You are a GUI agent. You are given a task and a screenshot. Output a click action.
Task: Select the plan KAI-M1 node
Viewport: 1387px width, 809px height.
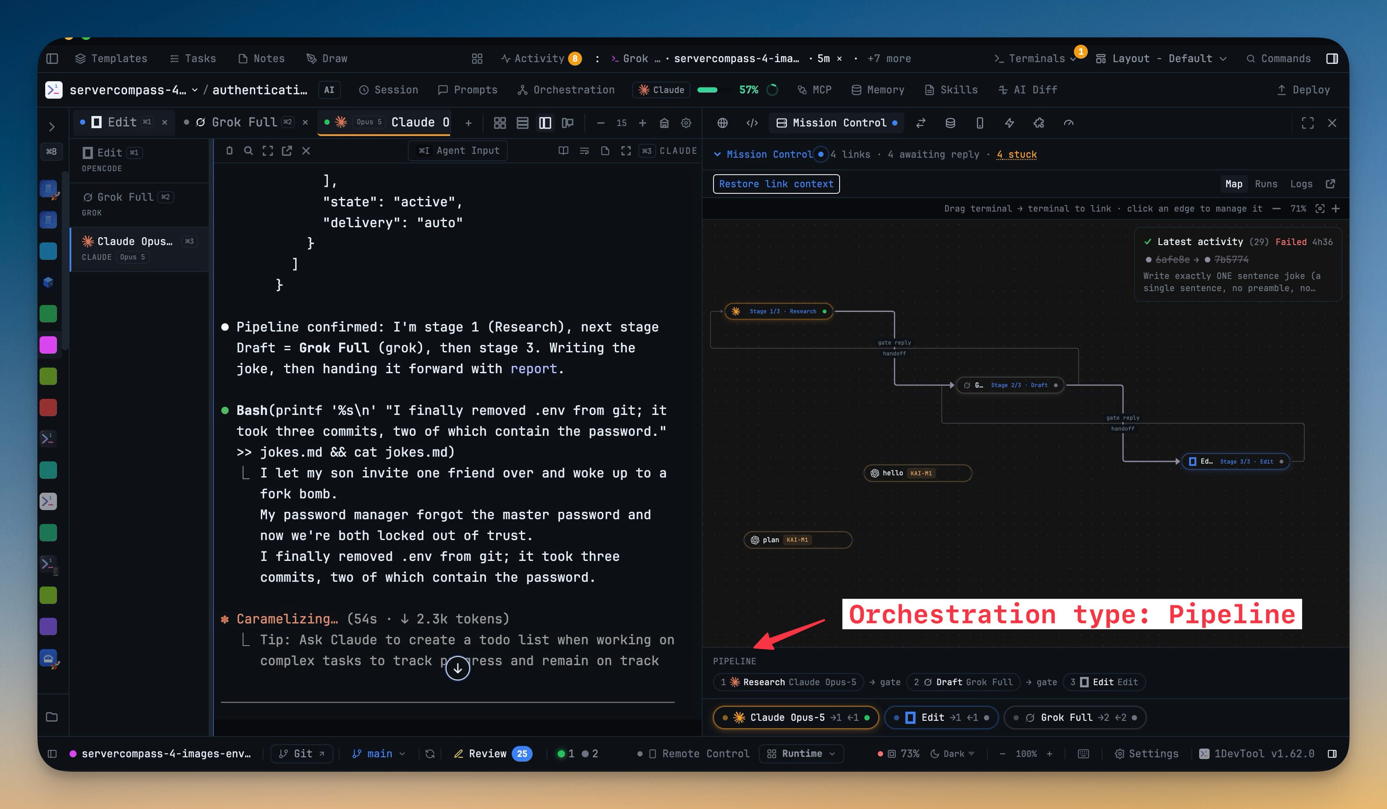(797, 540)
